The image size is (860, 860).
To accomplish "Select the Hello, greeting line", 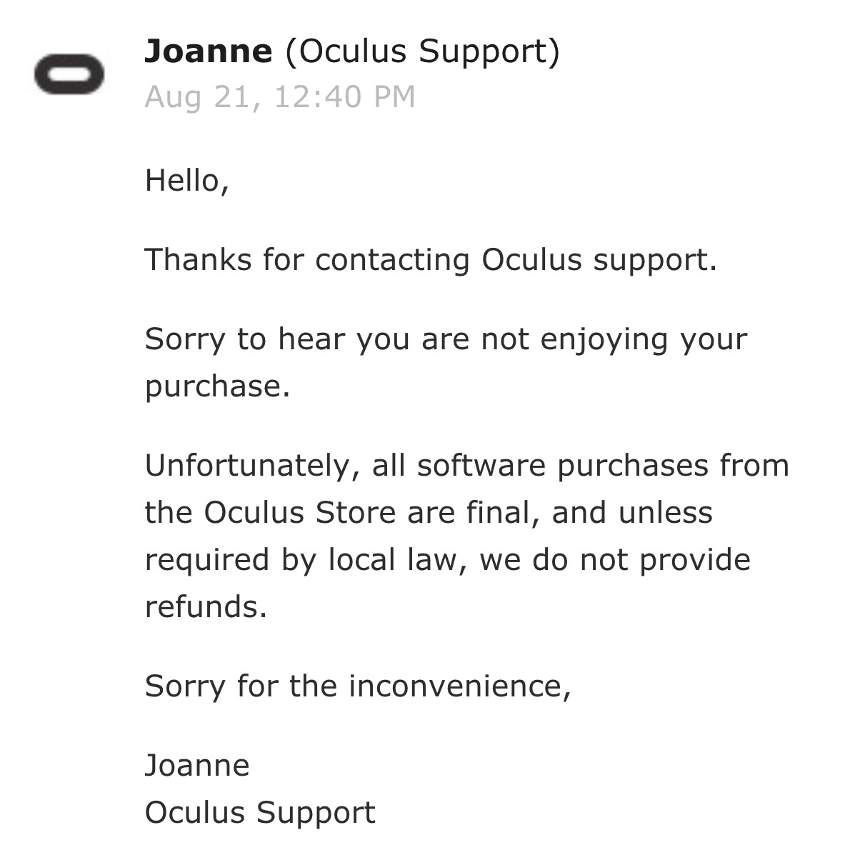I will point(187,181).
